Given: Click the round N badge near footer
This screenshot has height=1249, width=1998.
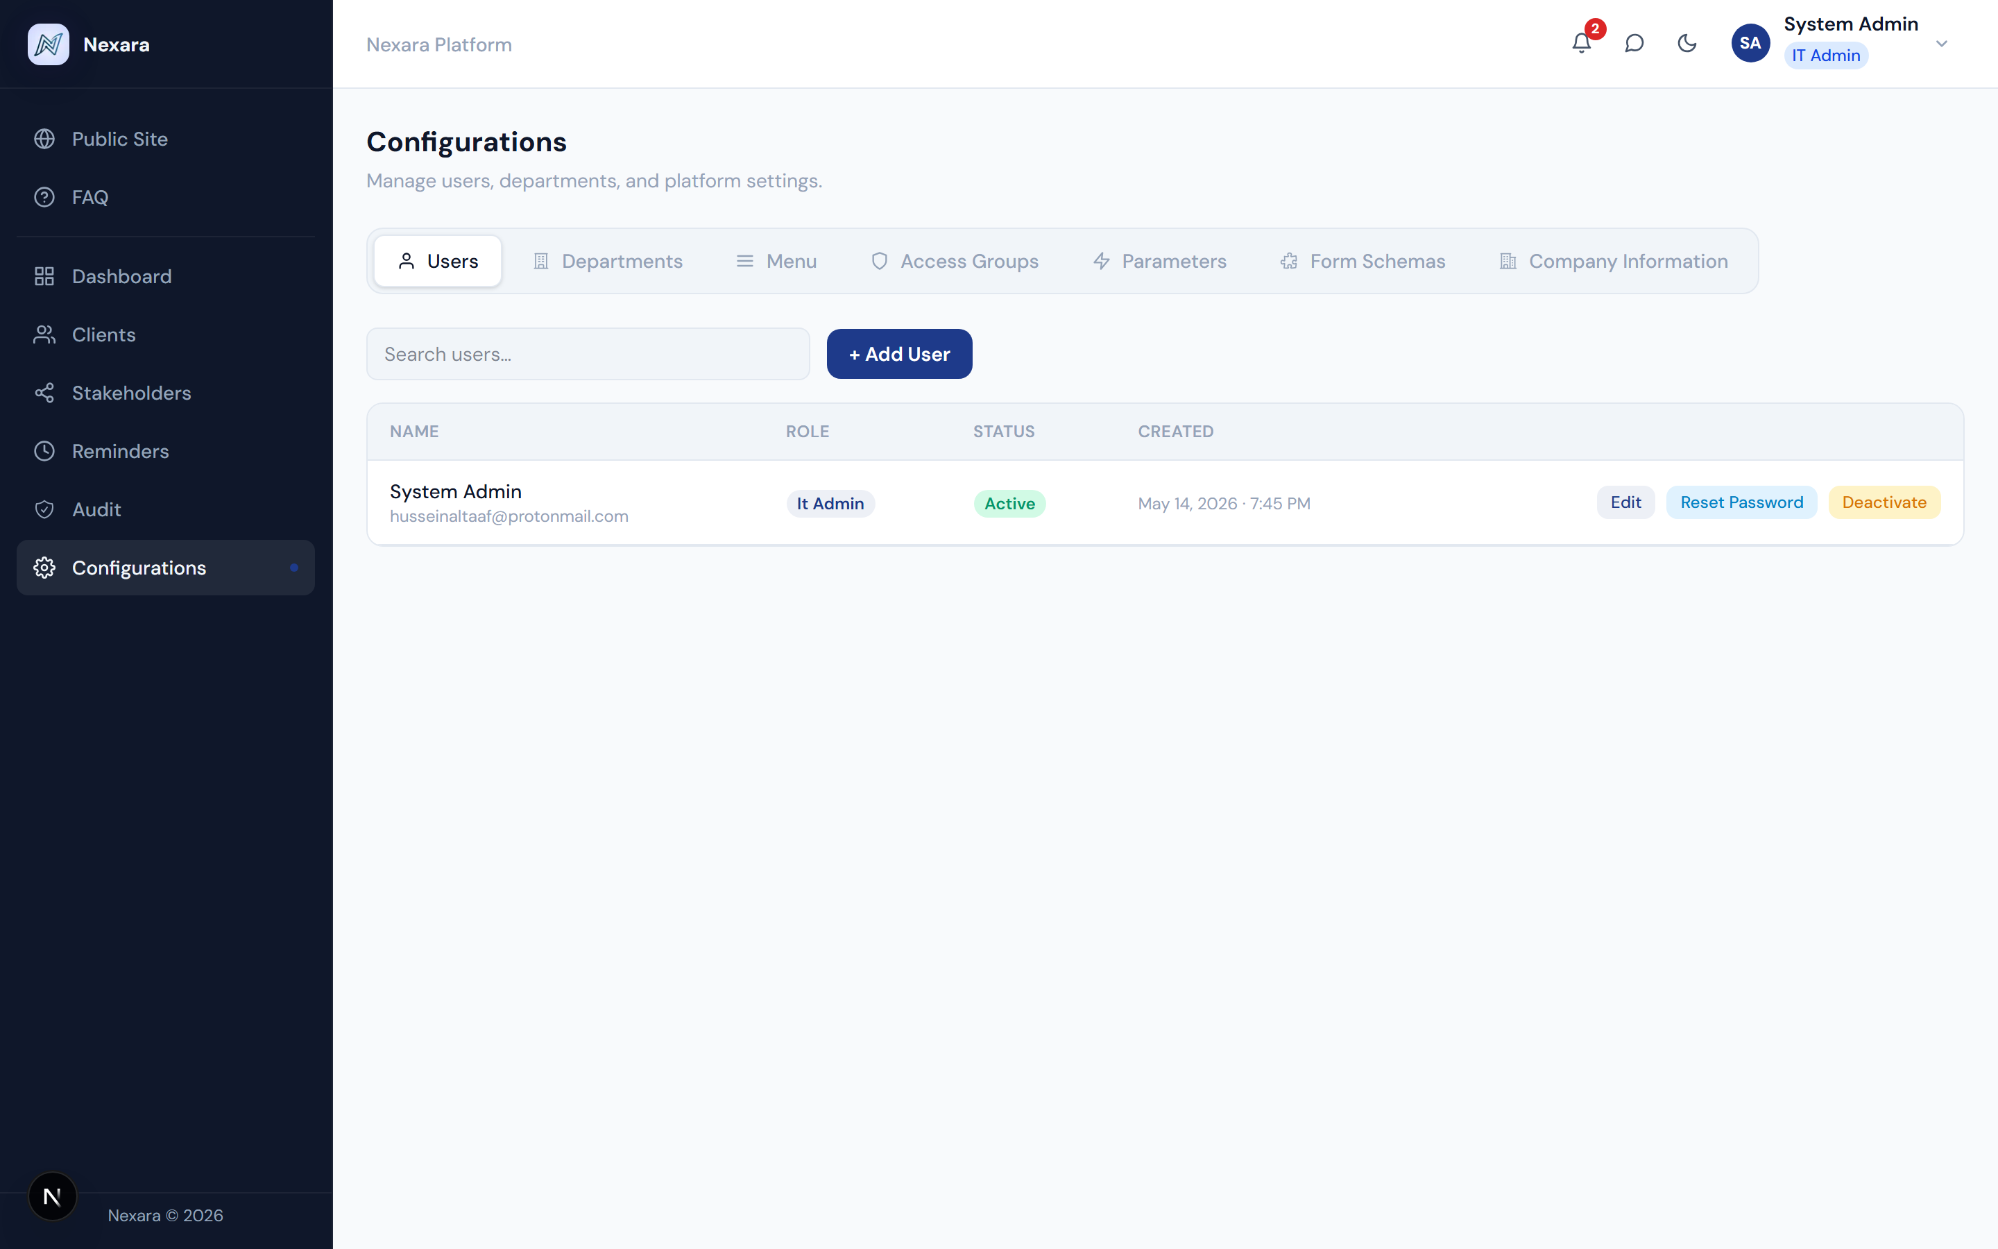Looking at the screenshot, I should pos(52,1196).
